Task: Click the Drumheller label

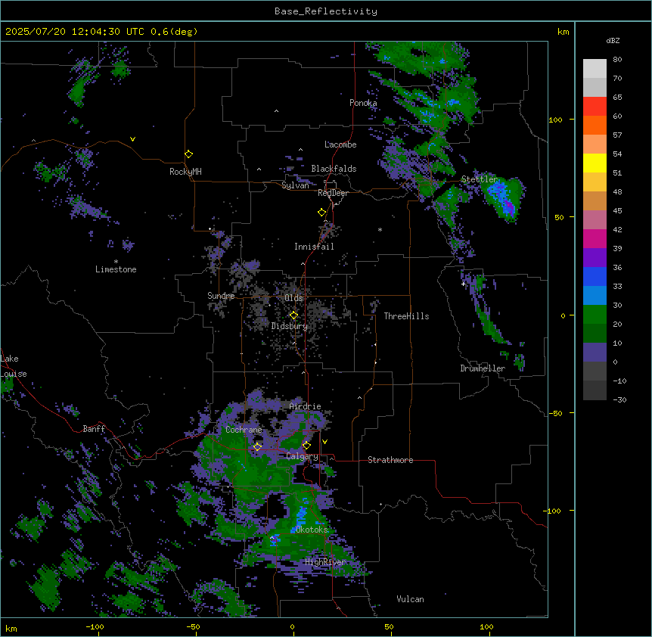Action: click(x=483, y=368)
